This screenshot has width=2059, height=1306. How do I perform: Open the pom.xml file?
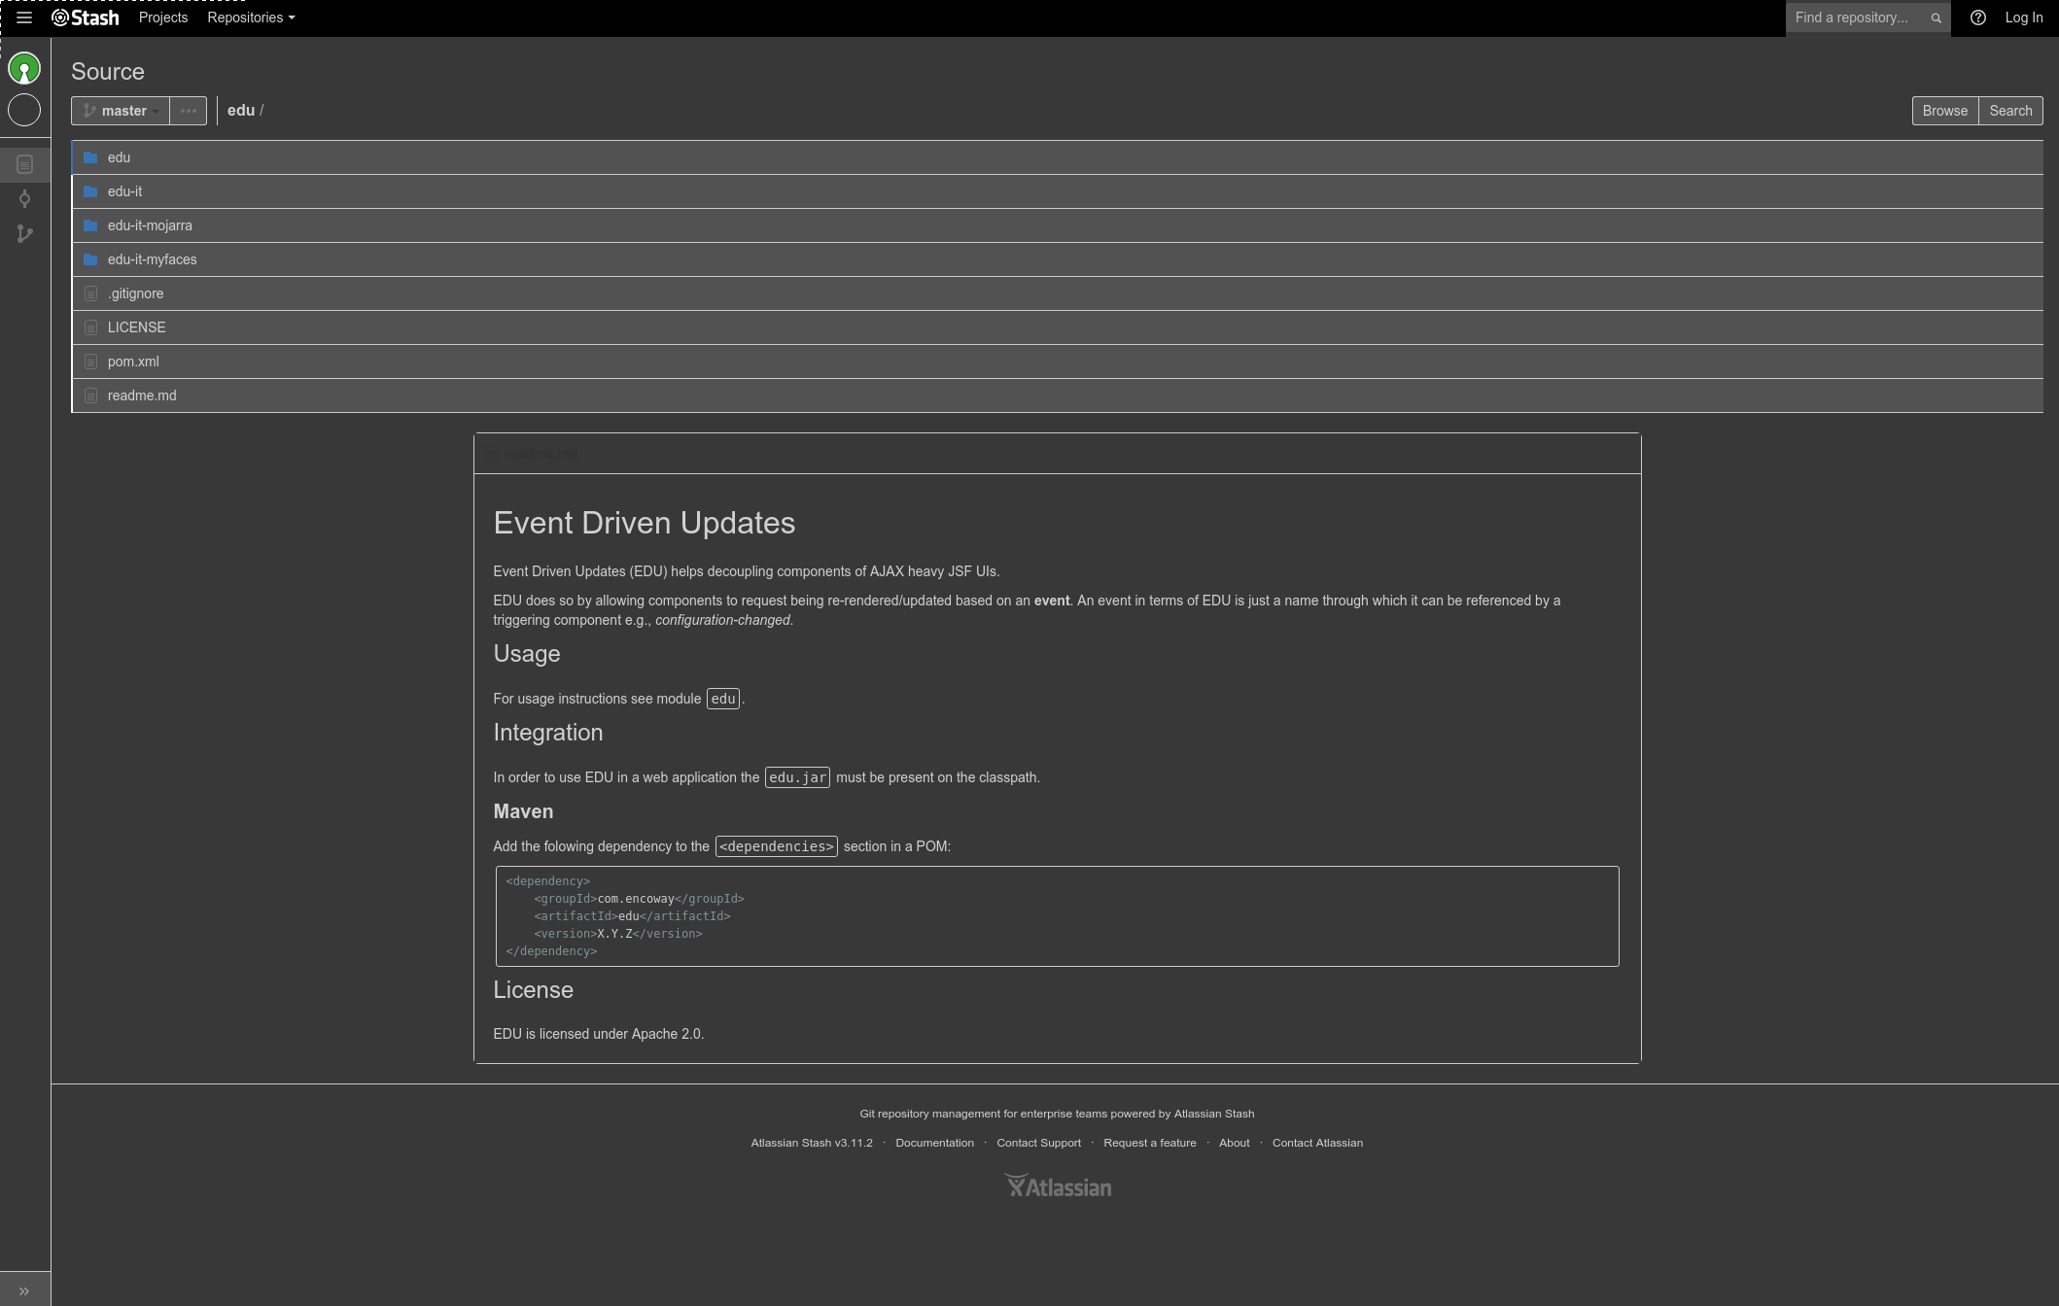click(133, 361)
